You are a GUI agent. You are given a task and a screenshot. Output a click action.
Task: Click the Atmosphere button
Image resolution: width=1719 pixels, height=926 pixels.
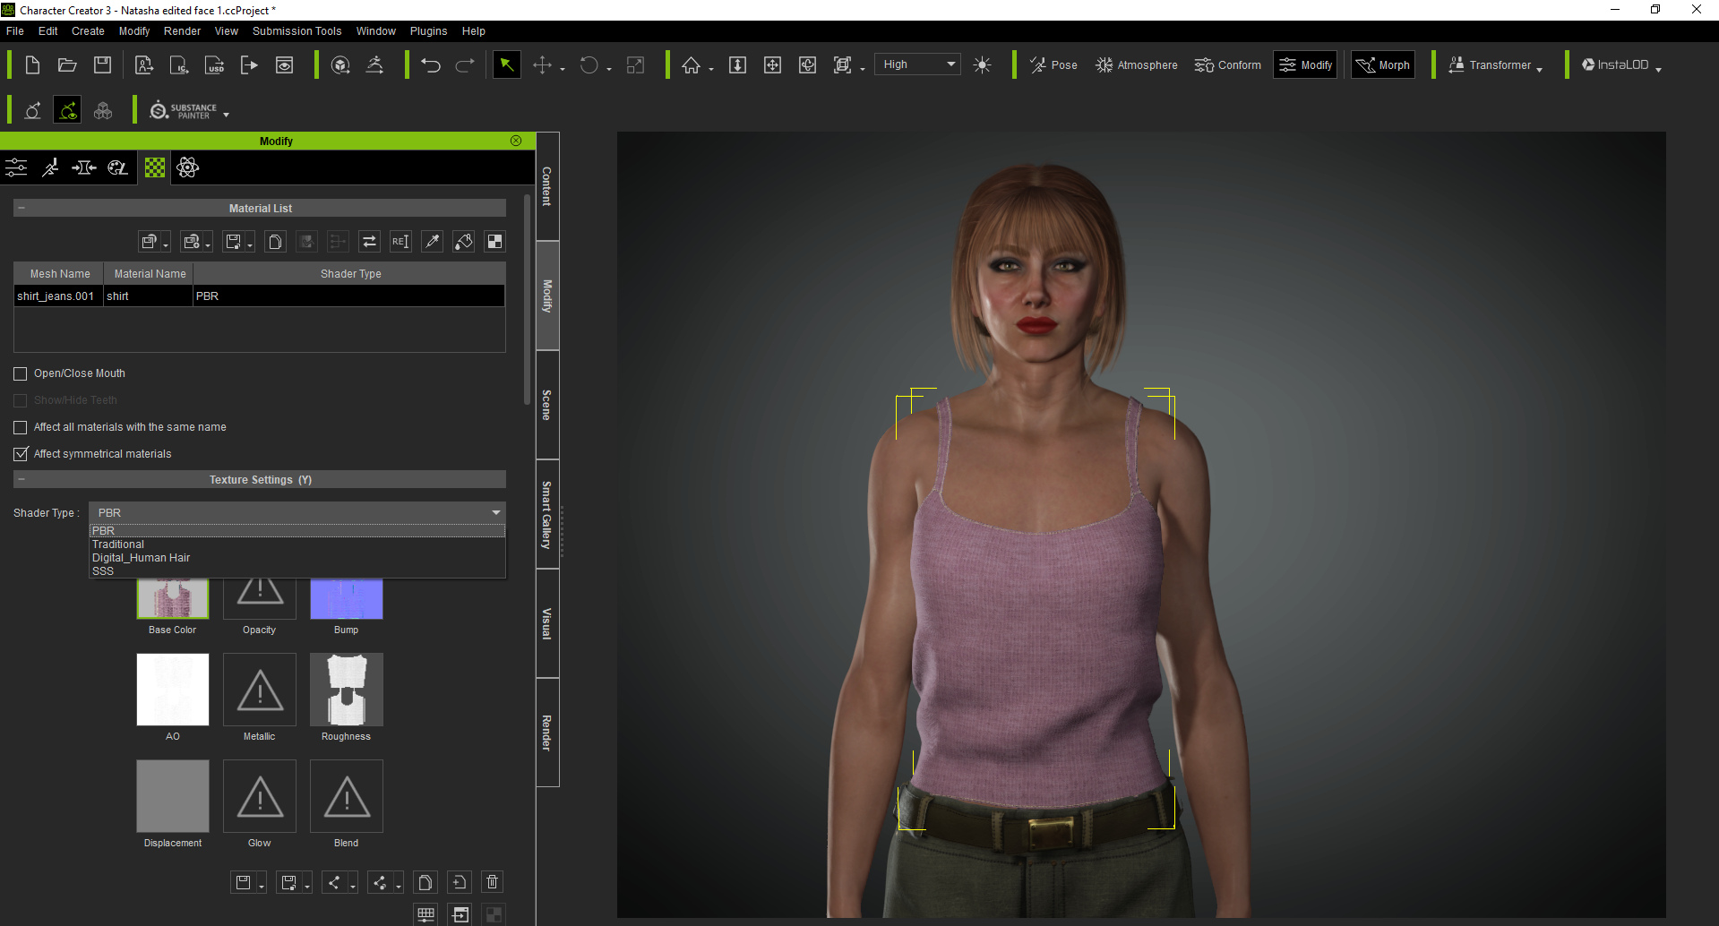pos(1136,65)
